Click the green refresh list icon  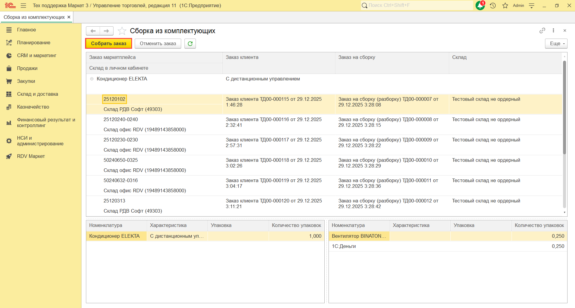click(x=190, y=44)
